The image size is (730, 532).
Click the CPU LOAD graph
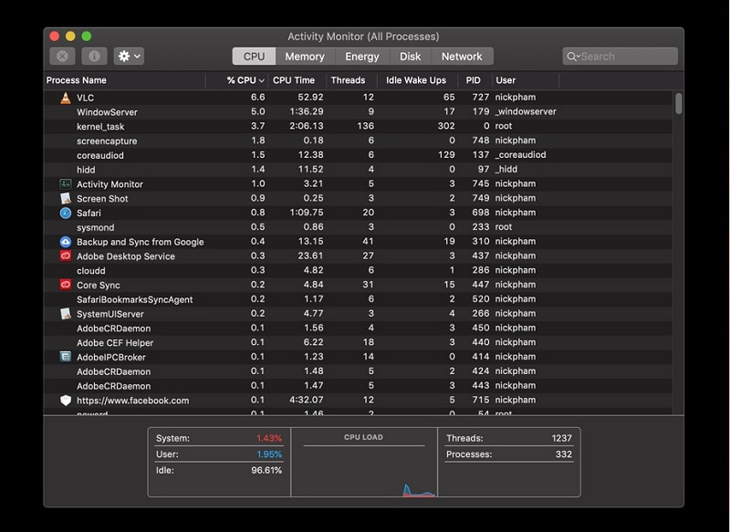pyautogui.click(x=364, y=462)
